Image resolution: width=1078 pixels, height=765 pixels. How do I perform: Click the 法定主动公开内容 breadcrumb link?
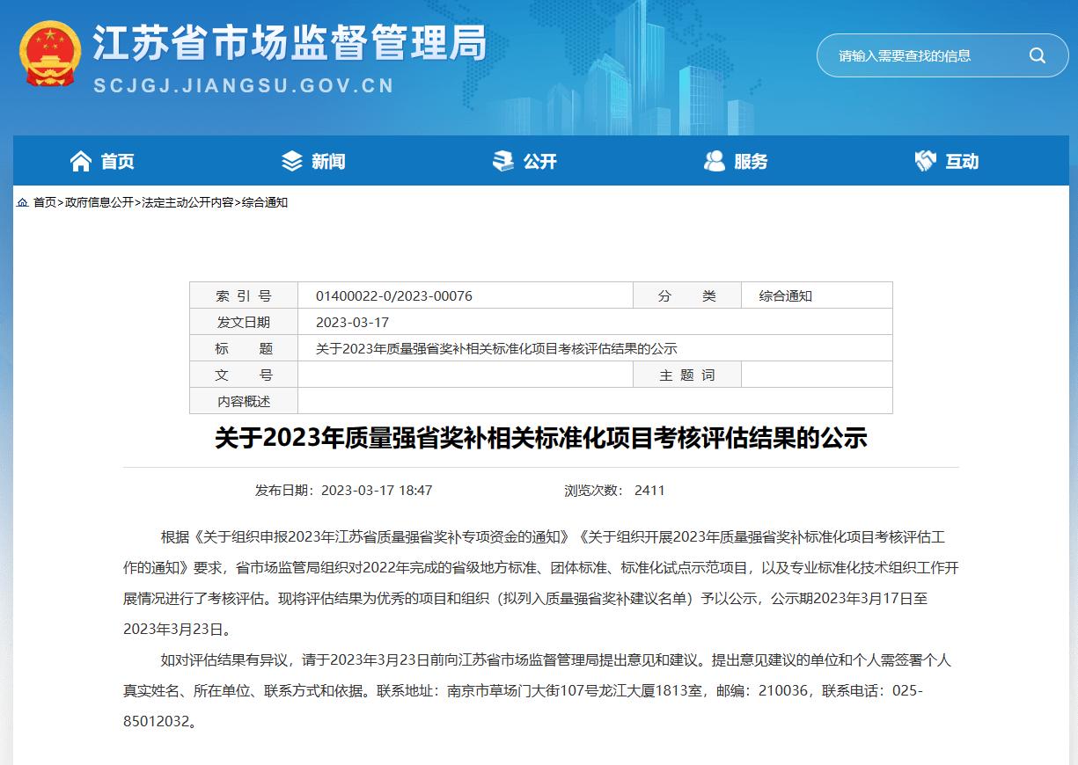[x=187, y=202]
